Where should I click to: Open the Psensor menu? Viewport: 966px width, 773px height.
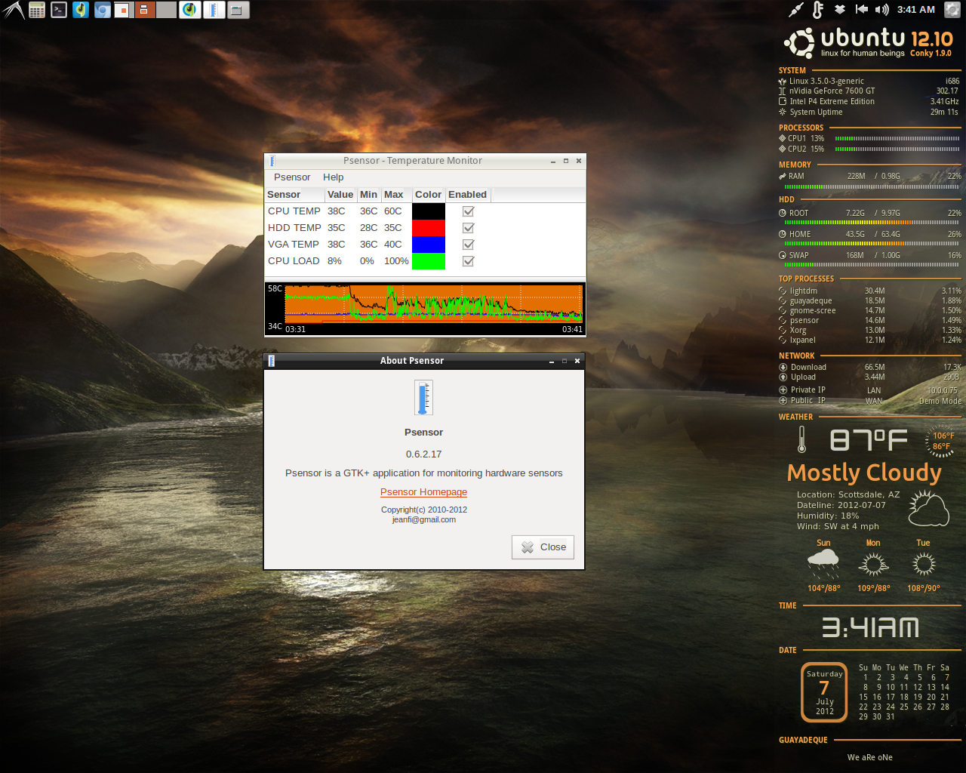pos(292,177)
